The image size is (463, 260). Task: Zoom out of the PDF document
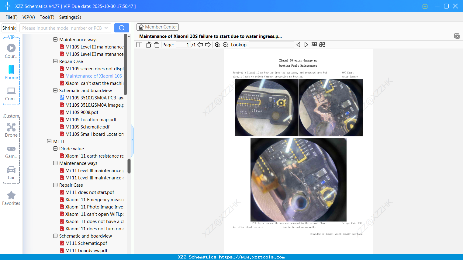click(x=226, y=45)
